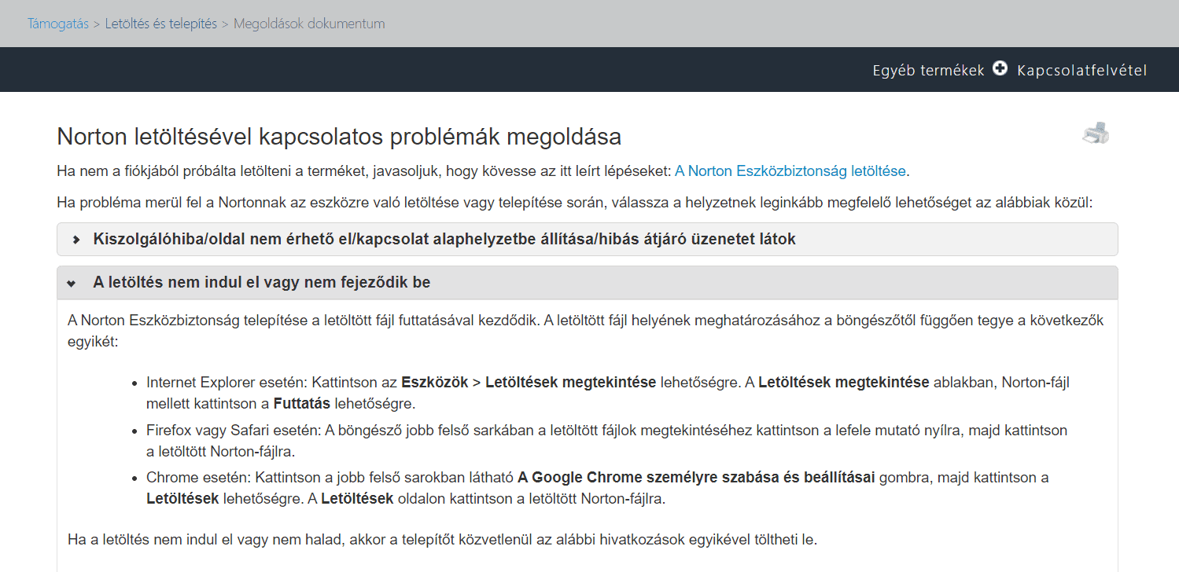This screenshot has width=1179, height=572.
Task: Collapse the 'A letöltés nem indul el' arrow
Action: point(72,283)
